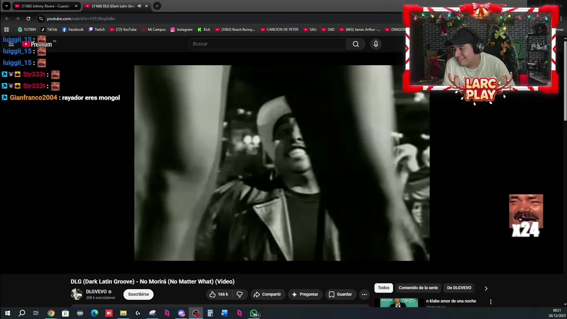Open the (463) James Arthur bookmark
The height and width of the screenshot is (319, 567).
[360, 29]
